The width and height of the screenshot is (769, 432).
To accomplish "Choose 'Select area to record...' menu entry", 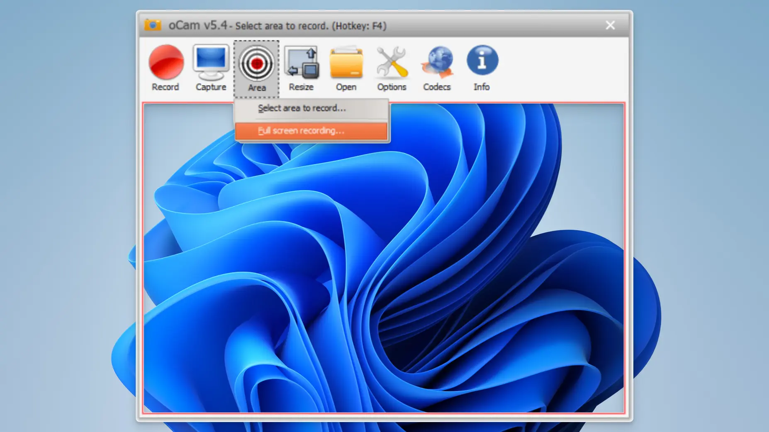I will (302, 108).
